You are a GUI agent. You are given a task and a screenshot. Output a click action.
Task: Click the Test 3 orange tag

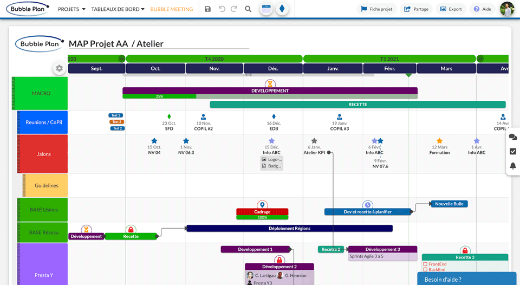pyautogui.click(x=117, y=122)
